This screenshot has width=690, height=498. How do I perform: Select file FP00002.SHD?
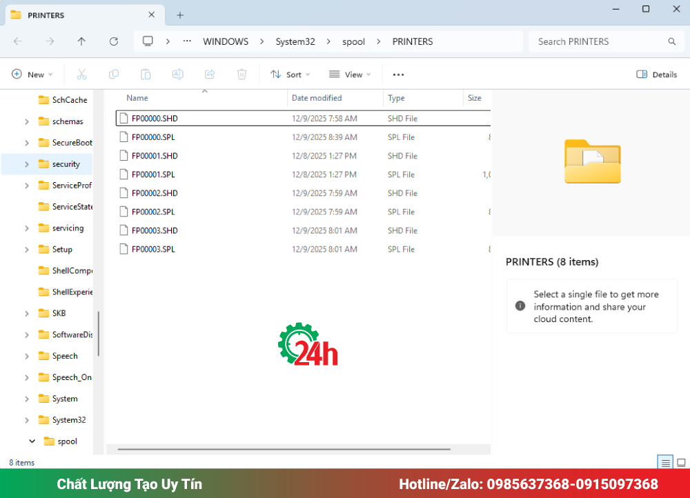tap(303, 193)
